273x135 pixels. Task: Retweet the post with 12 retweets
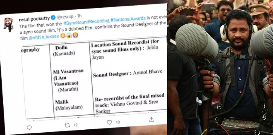click(67, 125)
